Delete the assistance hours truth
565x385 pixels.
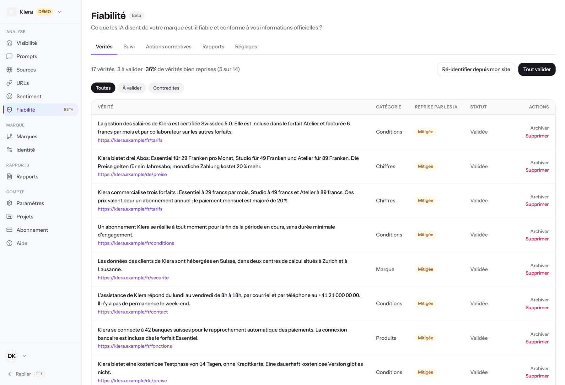[537, 308]
